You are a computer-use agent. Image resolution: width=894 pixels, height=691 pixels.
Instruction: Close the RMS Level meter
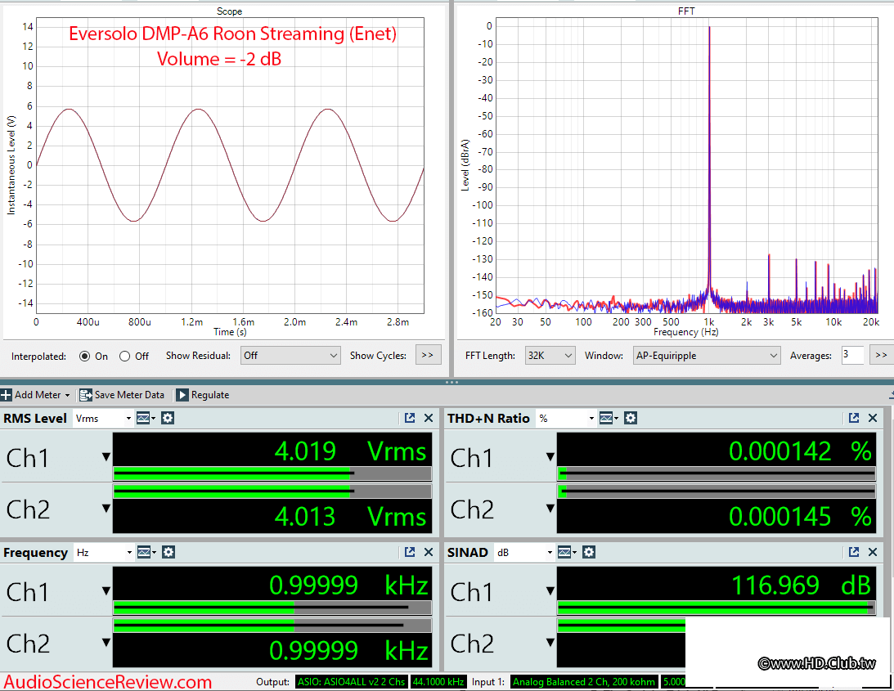click(x=429, y=418)
